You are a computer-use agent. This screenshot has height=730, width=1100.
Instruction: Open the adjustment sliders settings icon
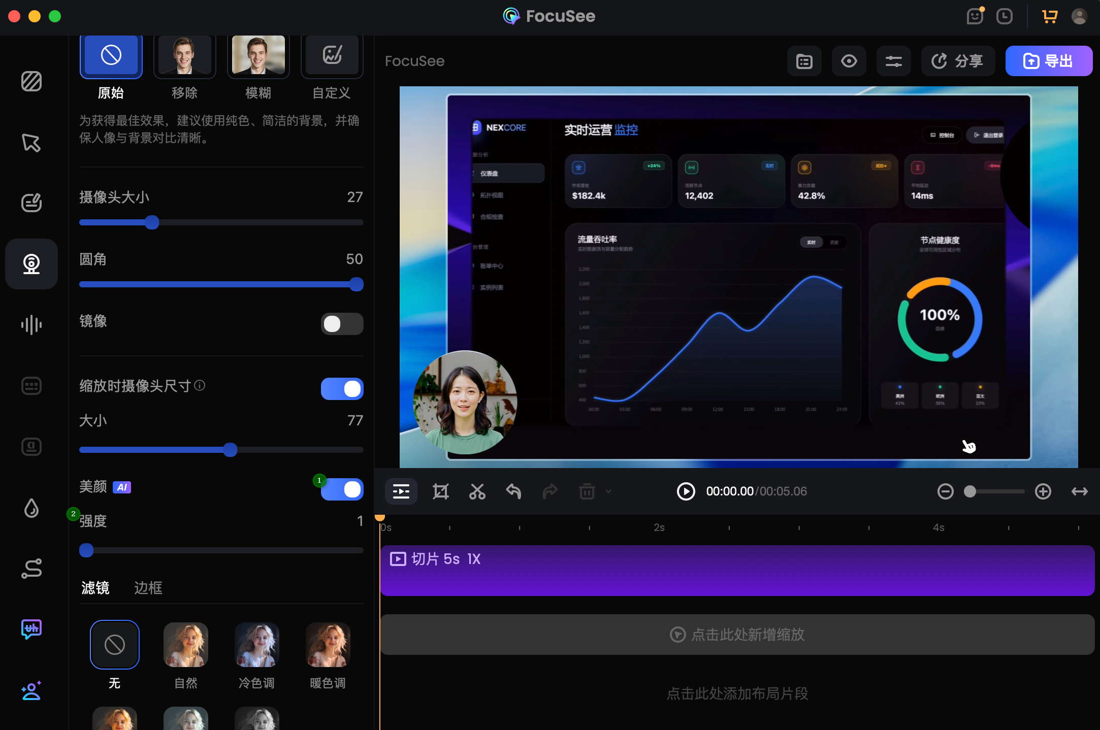pyautogui.click(x=894, y=61)
